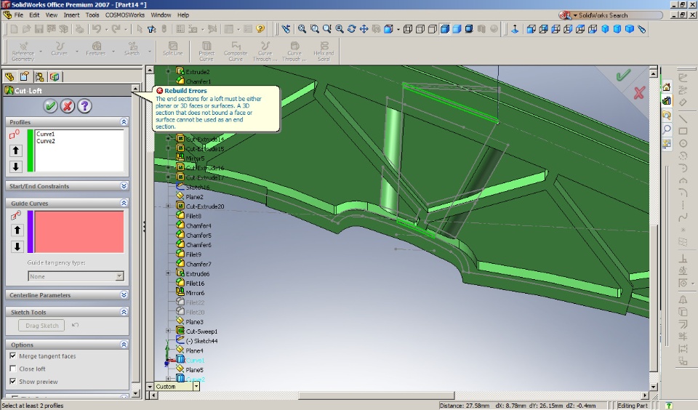The width and height of the screenshot is (698, 410).
Task: Select the Zoom to Area tool
Action: pos(315,29)
